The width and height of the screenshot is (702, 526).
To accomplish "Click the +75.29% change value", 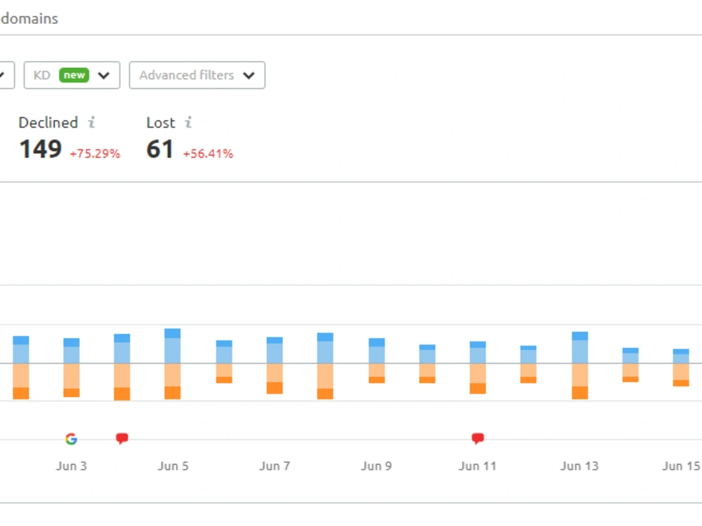I will tap(95, 154).
